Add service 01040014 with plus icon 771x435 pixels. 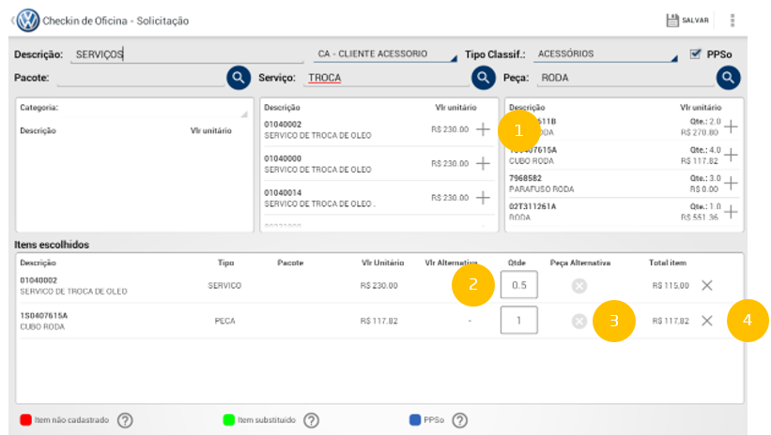click(484, 198)
